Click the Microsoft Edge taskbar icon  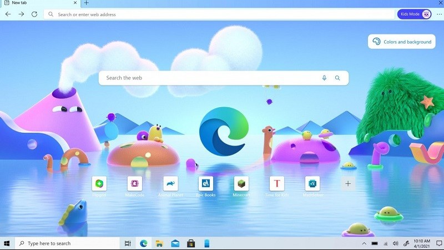coord(144,243)
